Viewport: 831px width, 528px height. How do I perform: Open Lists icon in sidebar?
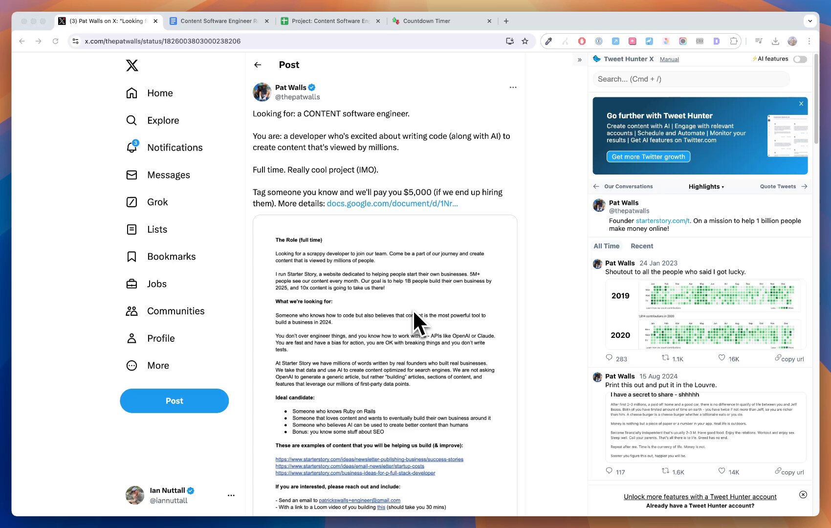click(x=131, y=229)
